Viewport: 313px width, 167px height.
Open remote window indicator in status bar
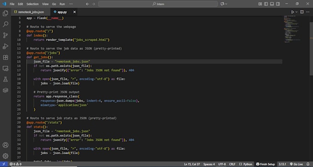[x=4, y=164]
